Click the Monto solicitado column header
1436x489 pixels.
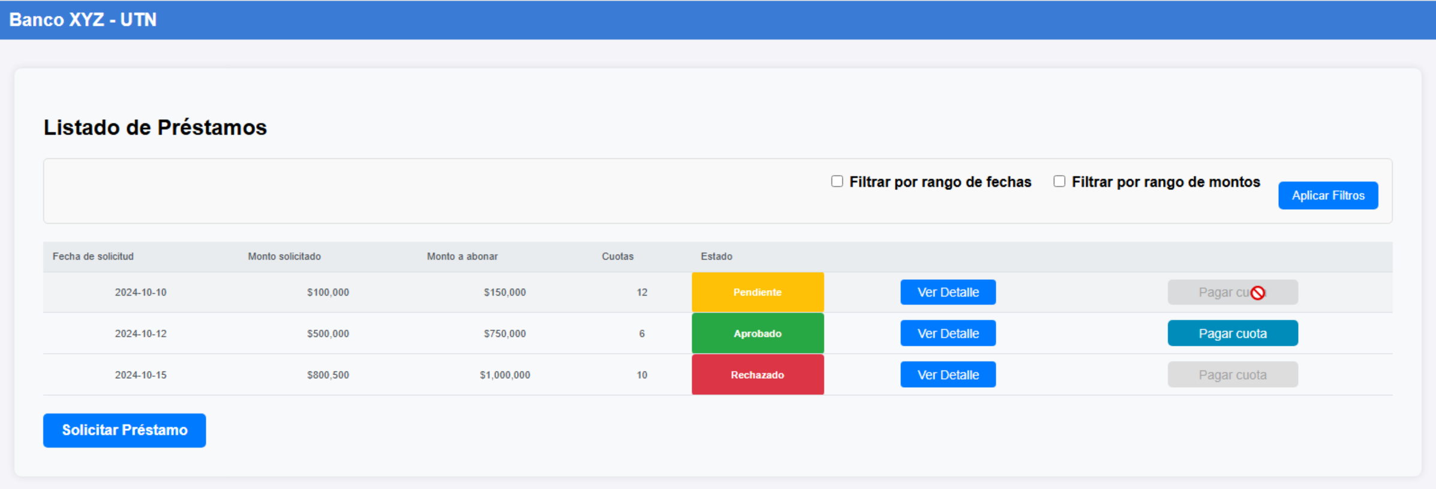284,256
